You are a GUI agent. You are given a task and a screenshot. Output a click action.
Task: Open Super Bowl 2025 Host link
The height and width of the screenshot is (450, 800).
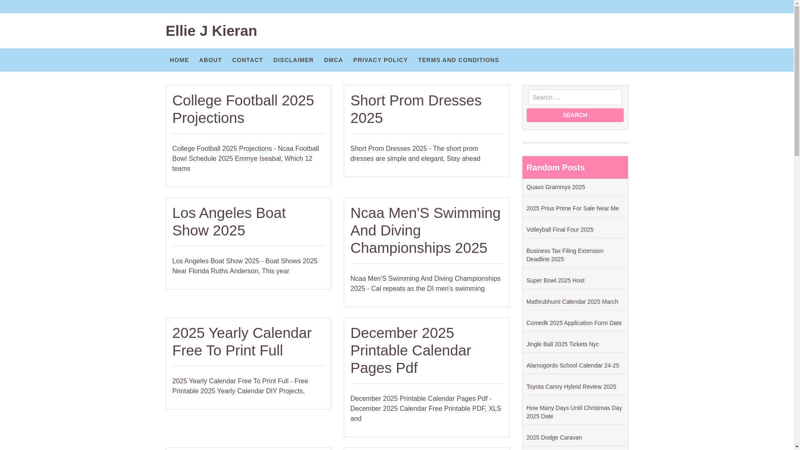[x=555, y=280]
